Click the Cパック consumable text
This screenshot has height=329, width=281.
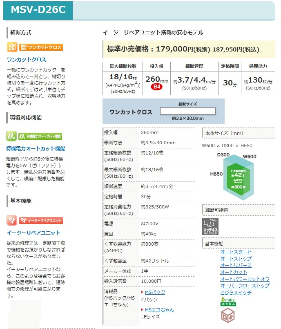coord(149,300)
